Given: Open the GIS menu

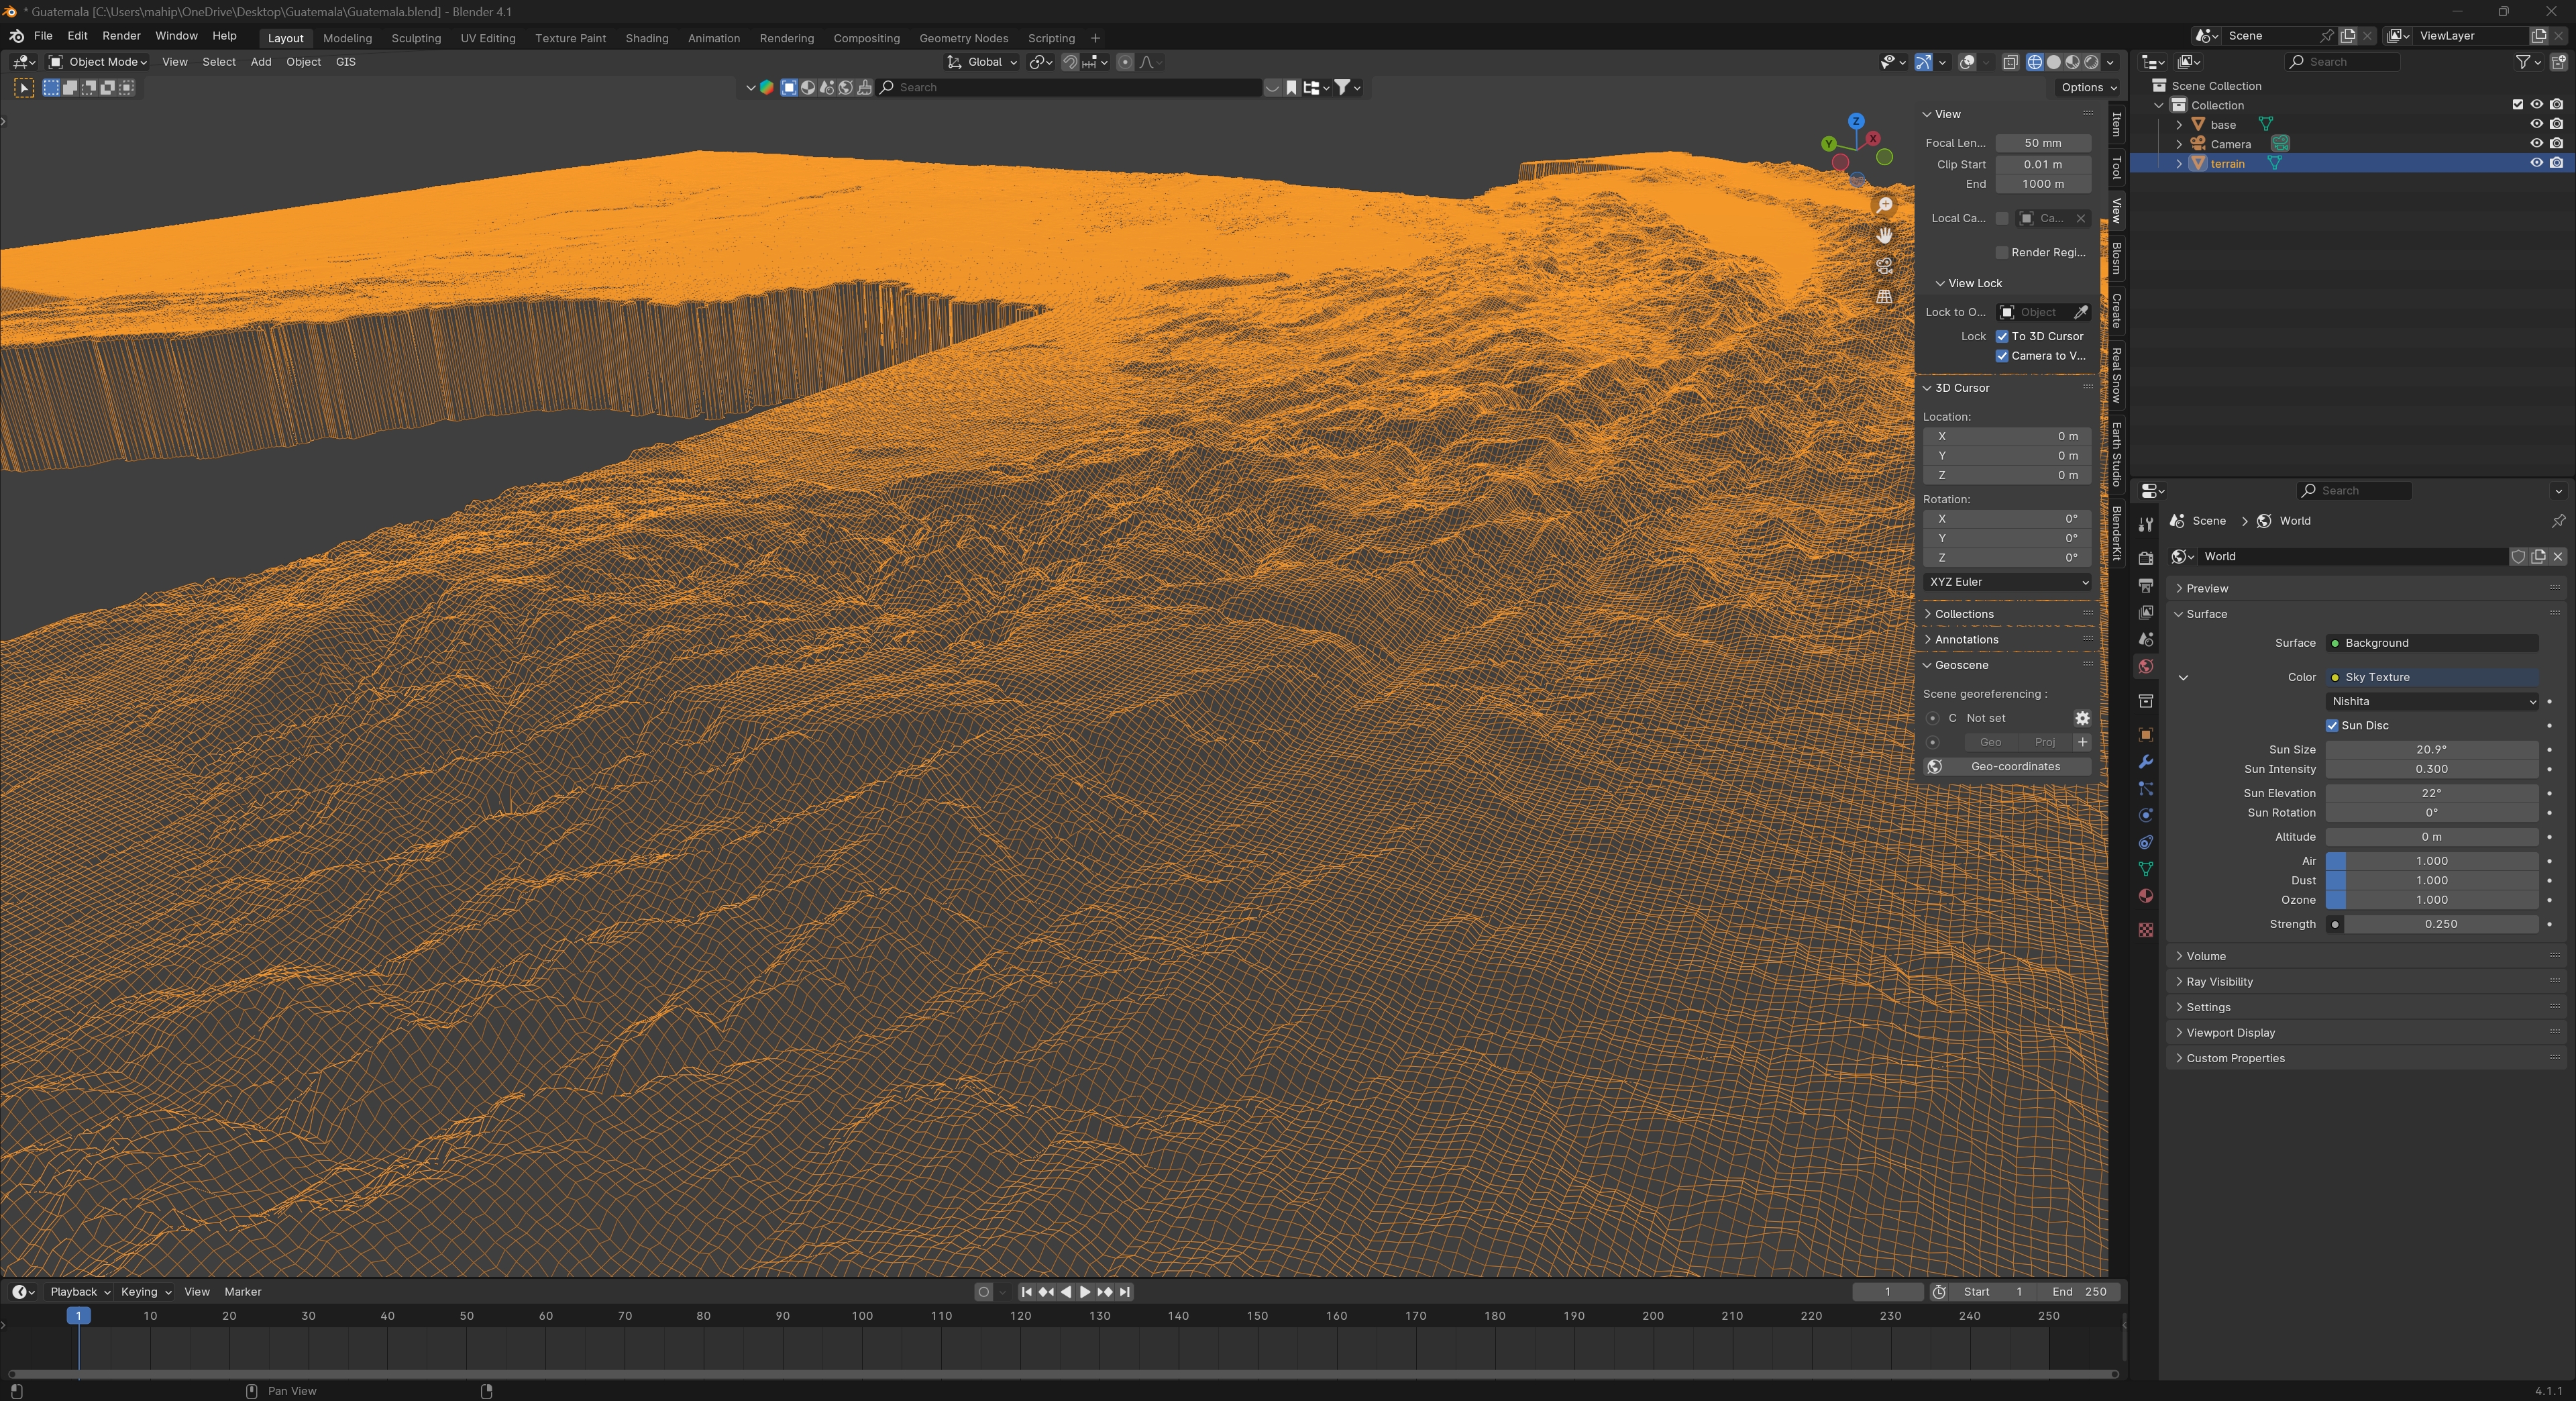Looking at the screenshot, I should [x=345, y=62].
